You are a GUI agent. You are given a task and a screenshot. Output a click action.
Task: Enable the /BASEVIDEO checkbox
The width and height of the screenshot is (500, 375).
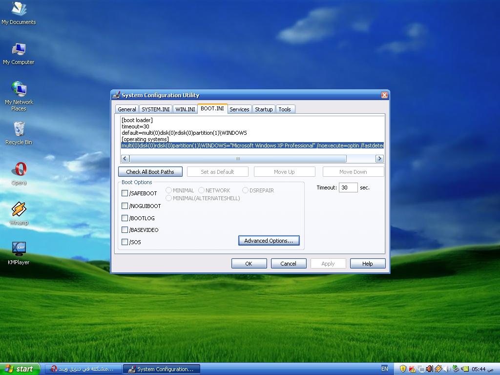pyautogui.click(x=125, y=230)
